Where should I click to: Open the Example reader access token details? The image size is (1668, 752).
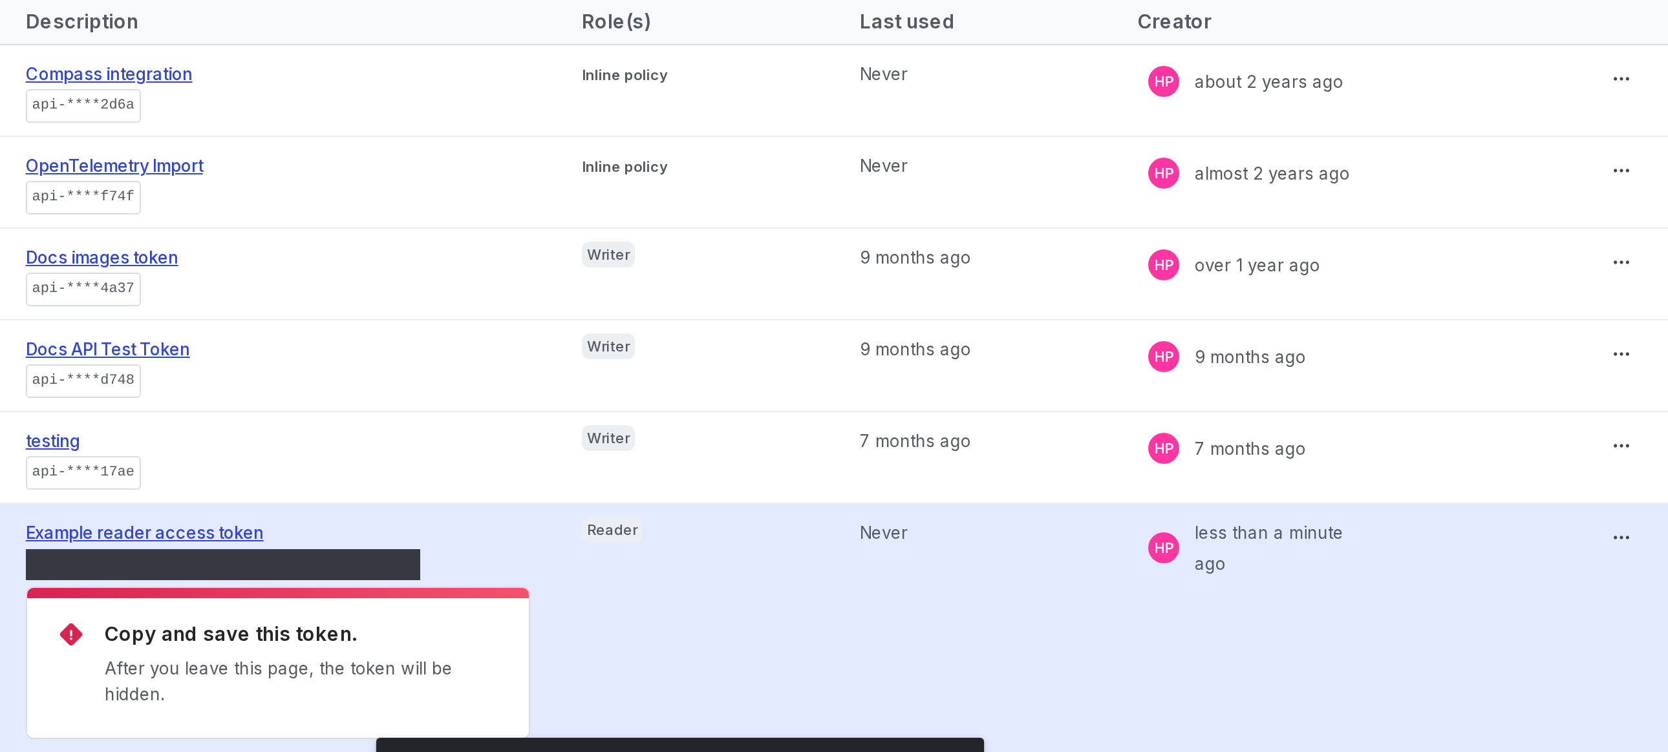(144, 532)
